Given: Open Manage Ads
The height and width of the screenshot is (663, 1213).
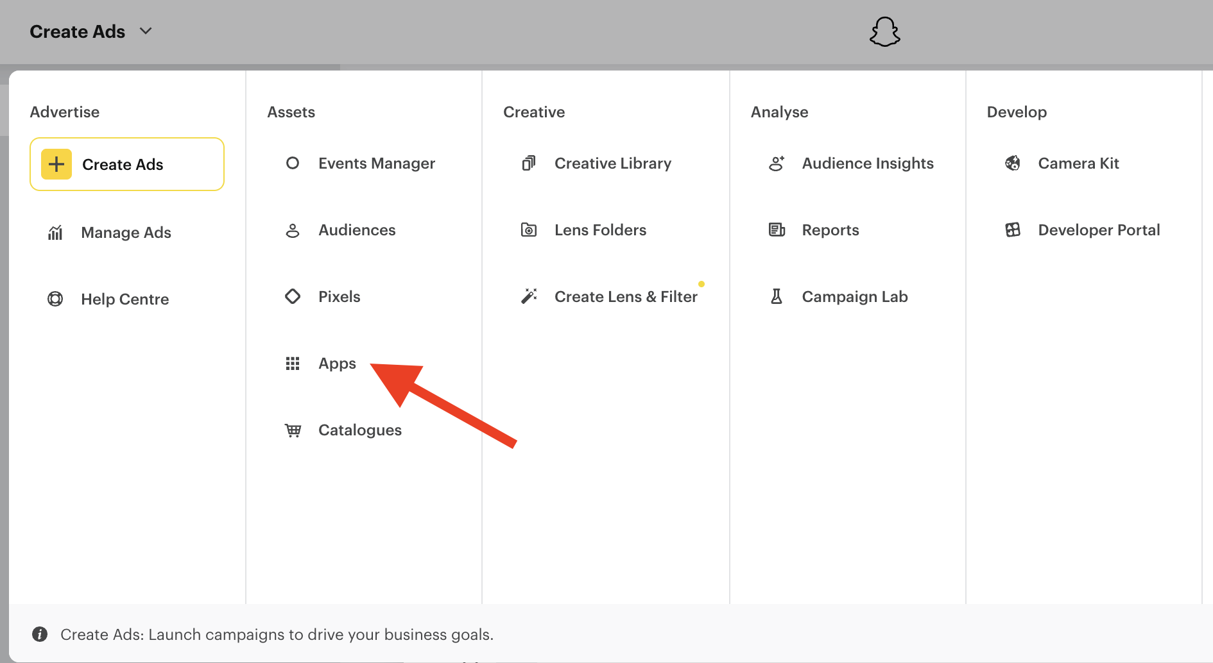Looking at the screenshot, I should click(x=126, y=233).
